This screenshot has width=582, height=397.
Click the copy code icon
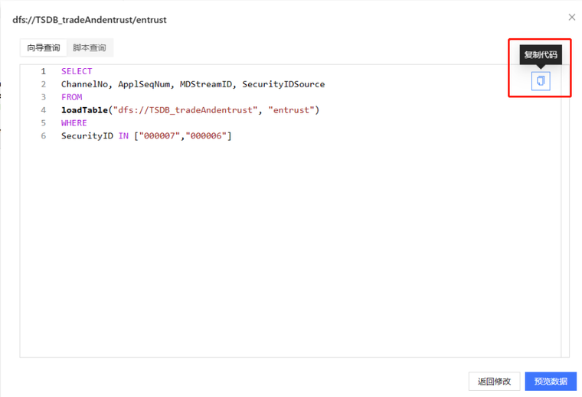coord(541,81)
